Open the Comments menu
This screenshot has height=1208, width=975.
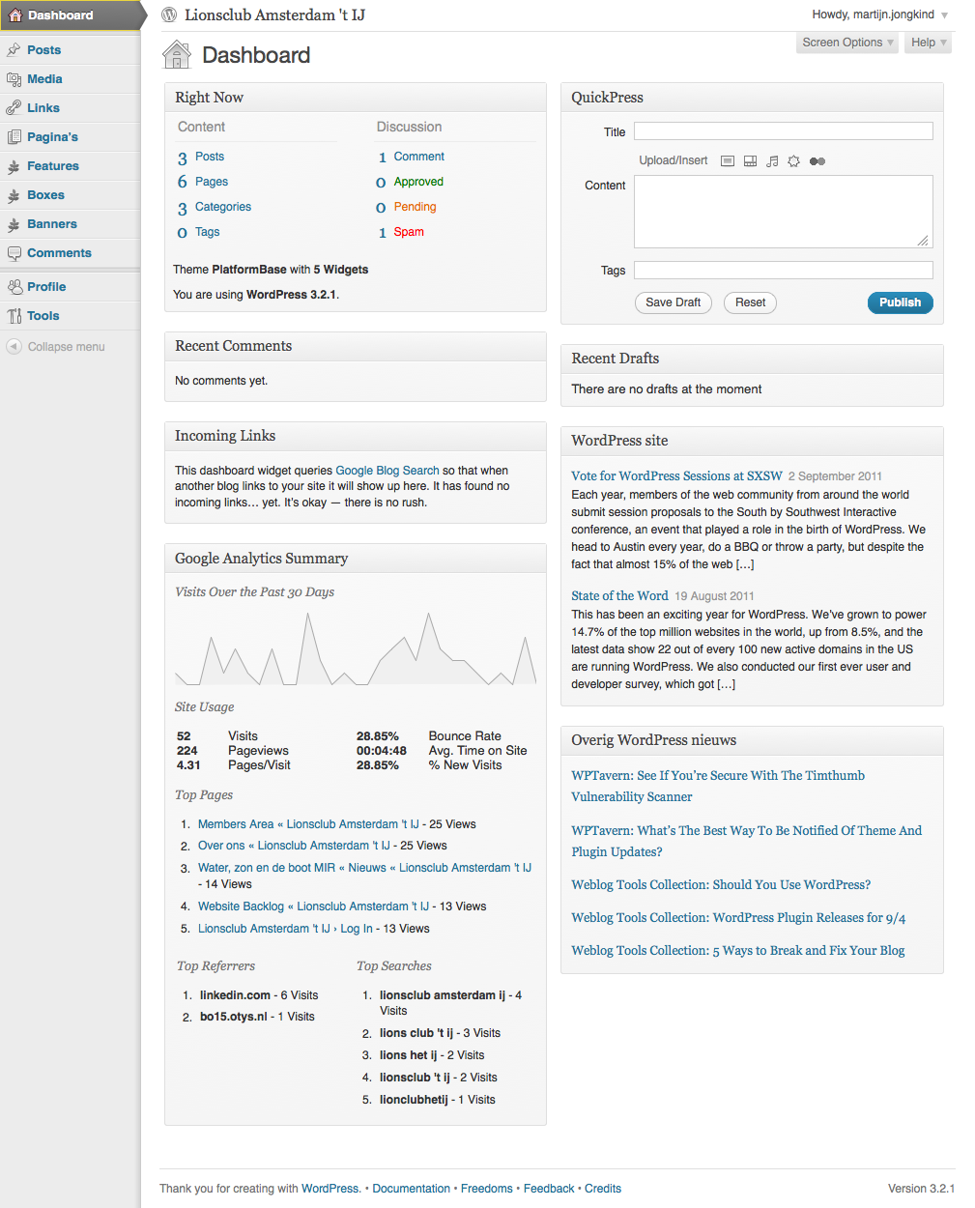tap(59, 252)
